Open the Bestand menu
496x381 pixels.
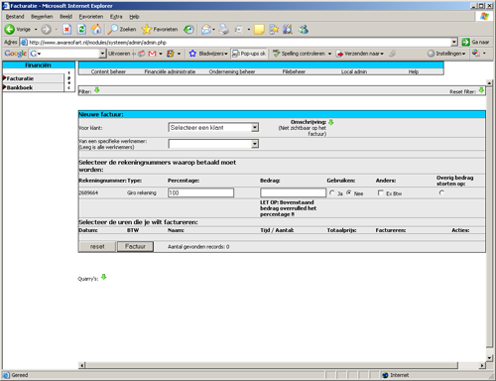15,17
